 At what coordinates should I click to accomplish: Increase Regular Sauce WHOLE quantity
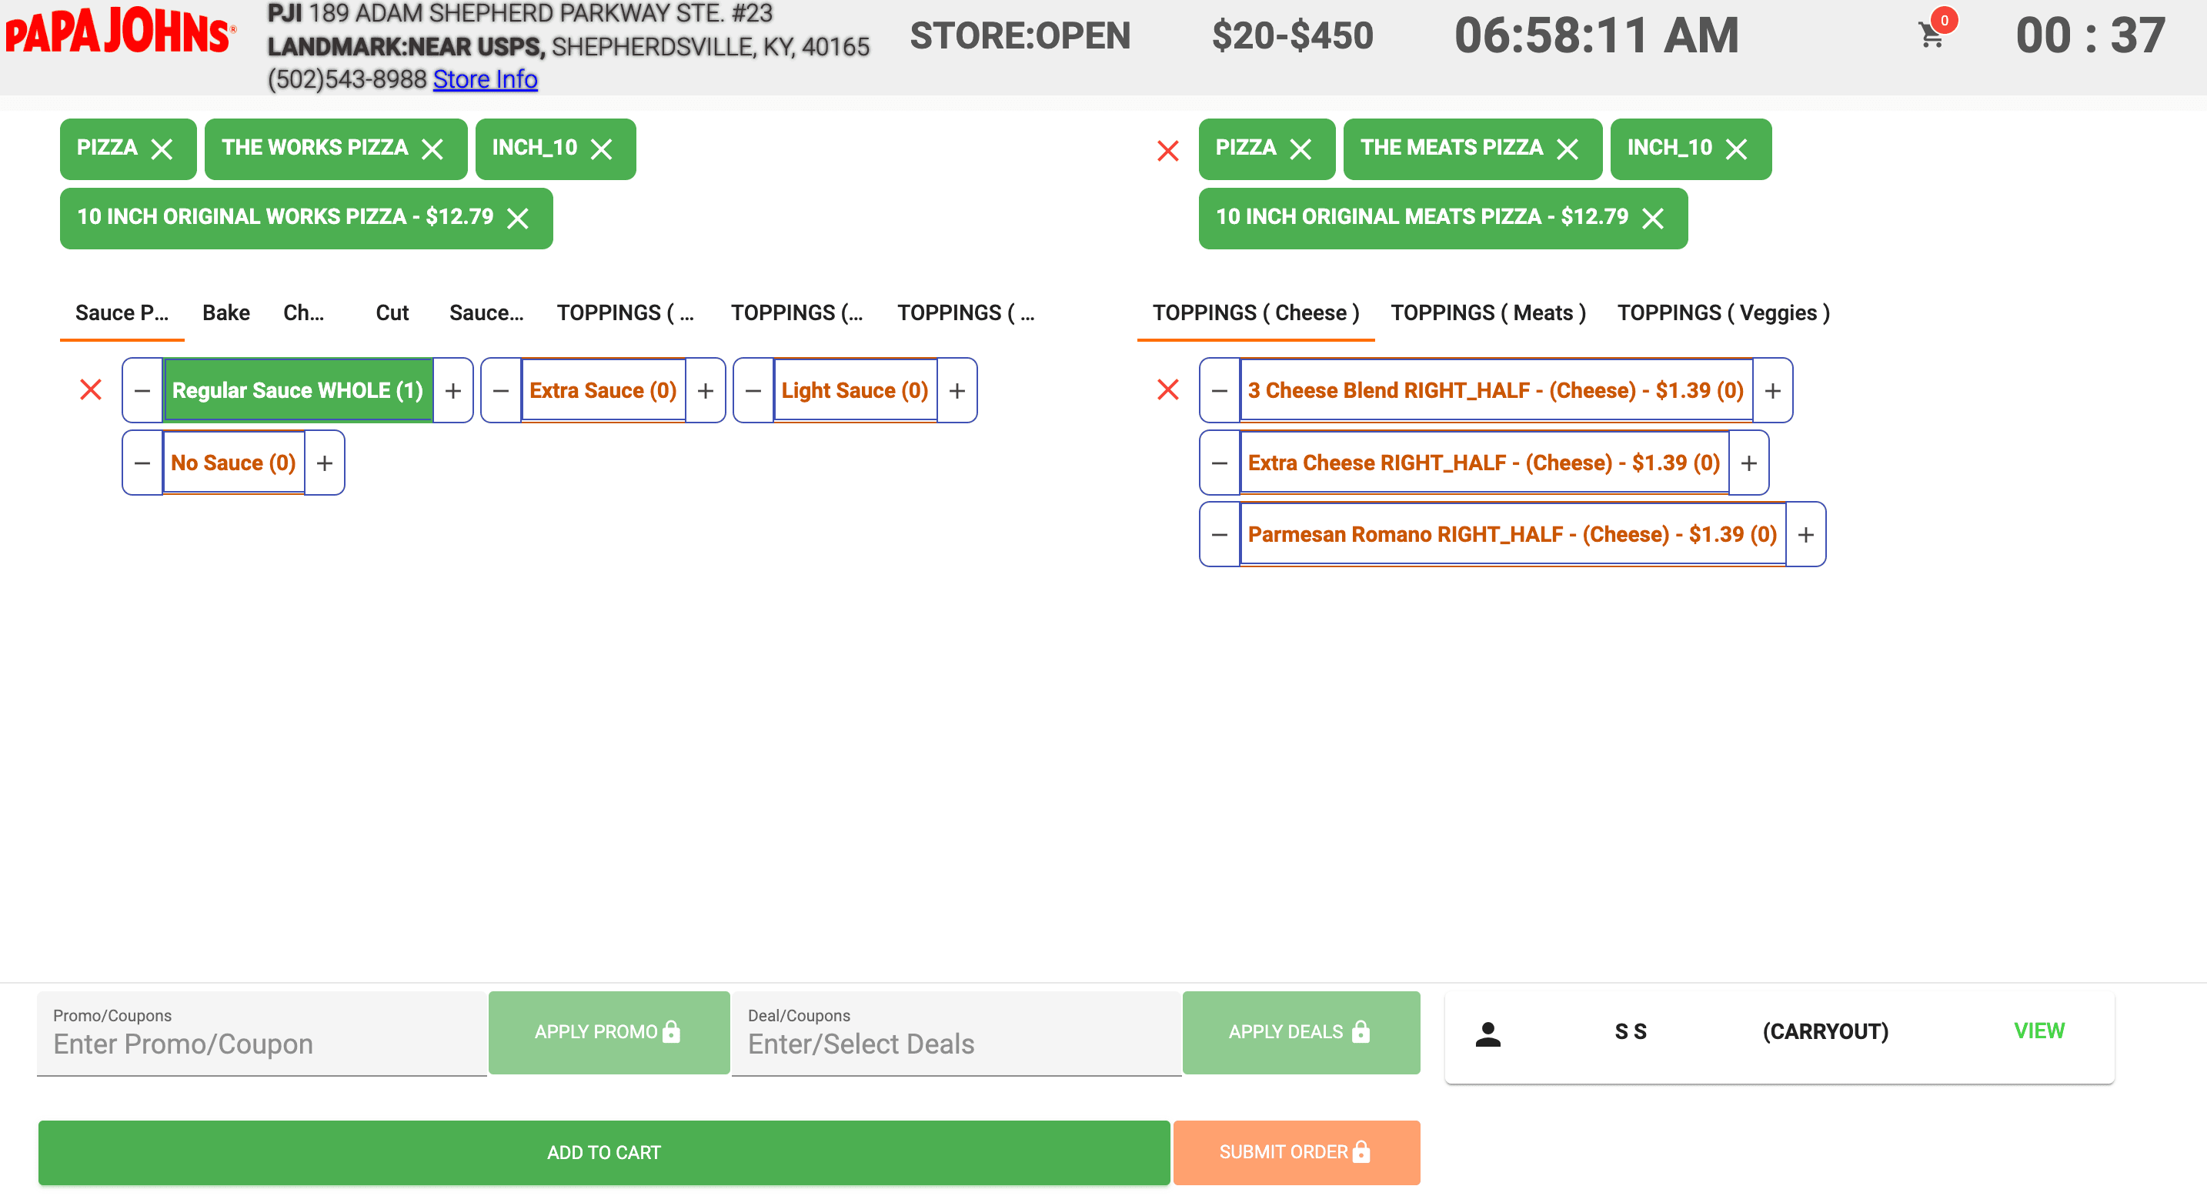click(x=453, y=391)
